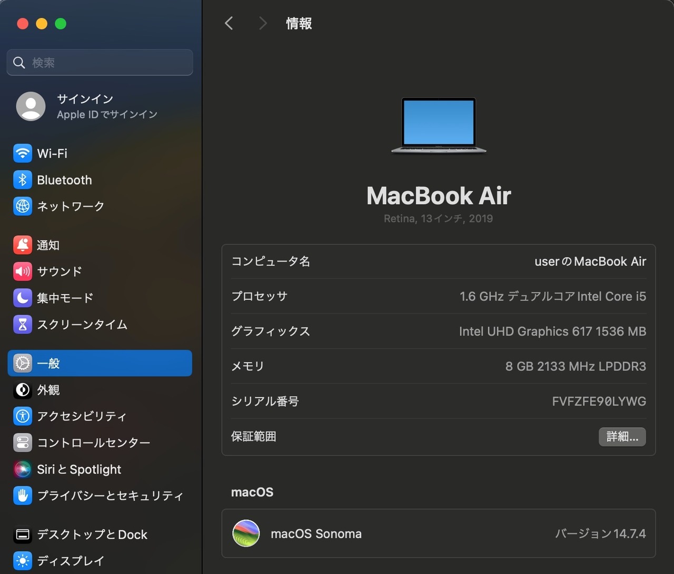This screenshot has height=574, width=674.
Task: Select the サウンド speaker icon
Action: pyautogui.click(x=23, y=271)
